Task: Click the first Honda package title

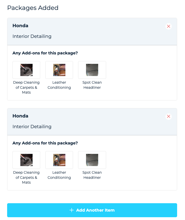Action: (20, 26)
